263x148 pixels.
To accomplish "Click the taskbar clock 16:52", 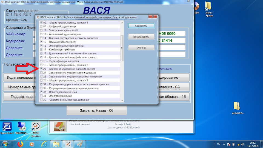I will tap(252, 144).
